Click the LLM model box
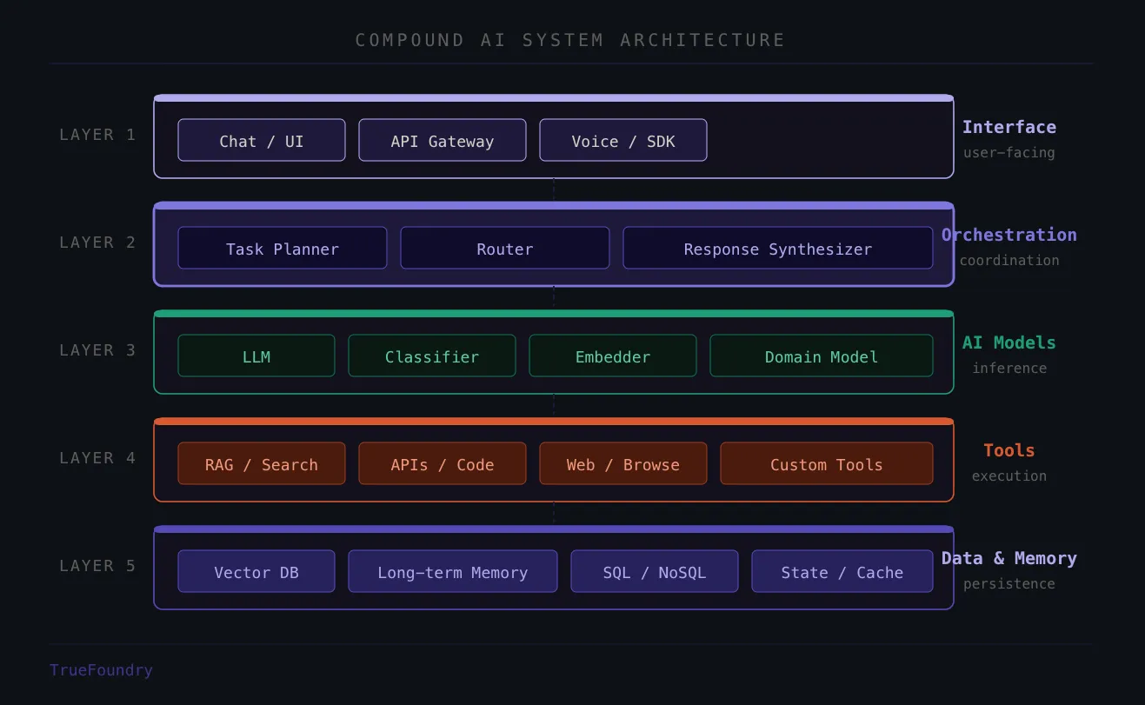 256,356
